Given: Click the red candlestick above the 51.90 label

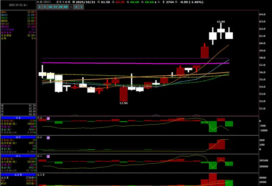Looking at the screenshot, I should tap(124, 94).
